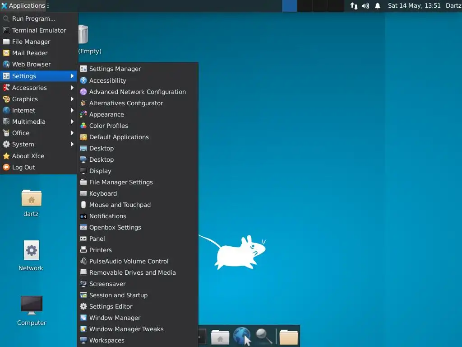Choose Panel in the Settings submenu
The height and width of the screenshot is (347, 462).
pyautogui.click(x=138, y=239)
